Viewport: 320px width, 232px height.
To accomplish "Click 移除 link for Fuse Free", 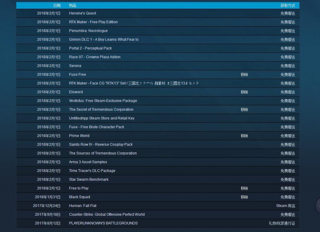I will tap(244, 75).
